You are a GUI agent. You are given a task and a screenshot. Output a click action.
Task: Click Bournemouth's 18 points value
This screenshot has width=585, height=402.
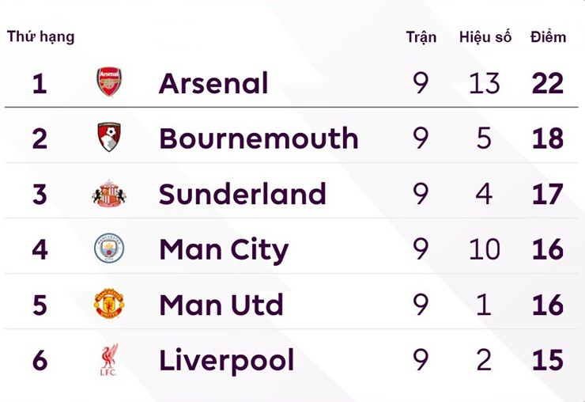coord(547,138)
